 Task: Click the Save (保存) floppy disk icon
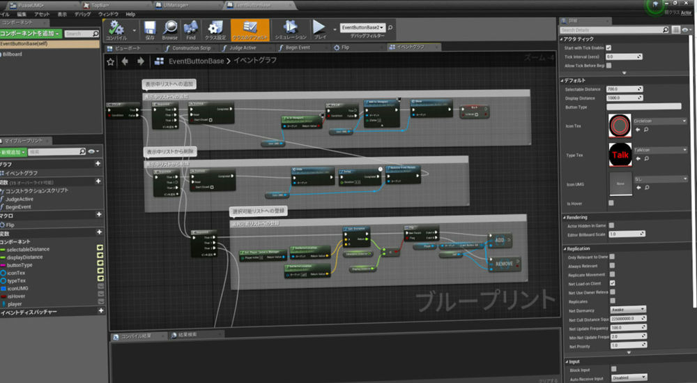point(150,28)
